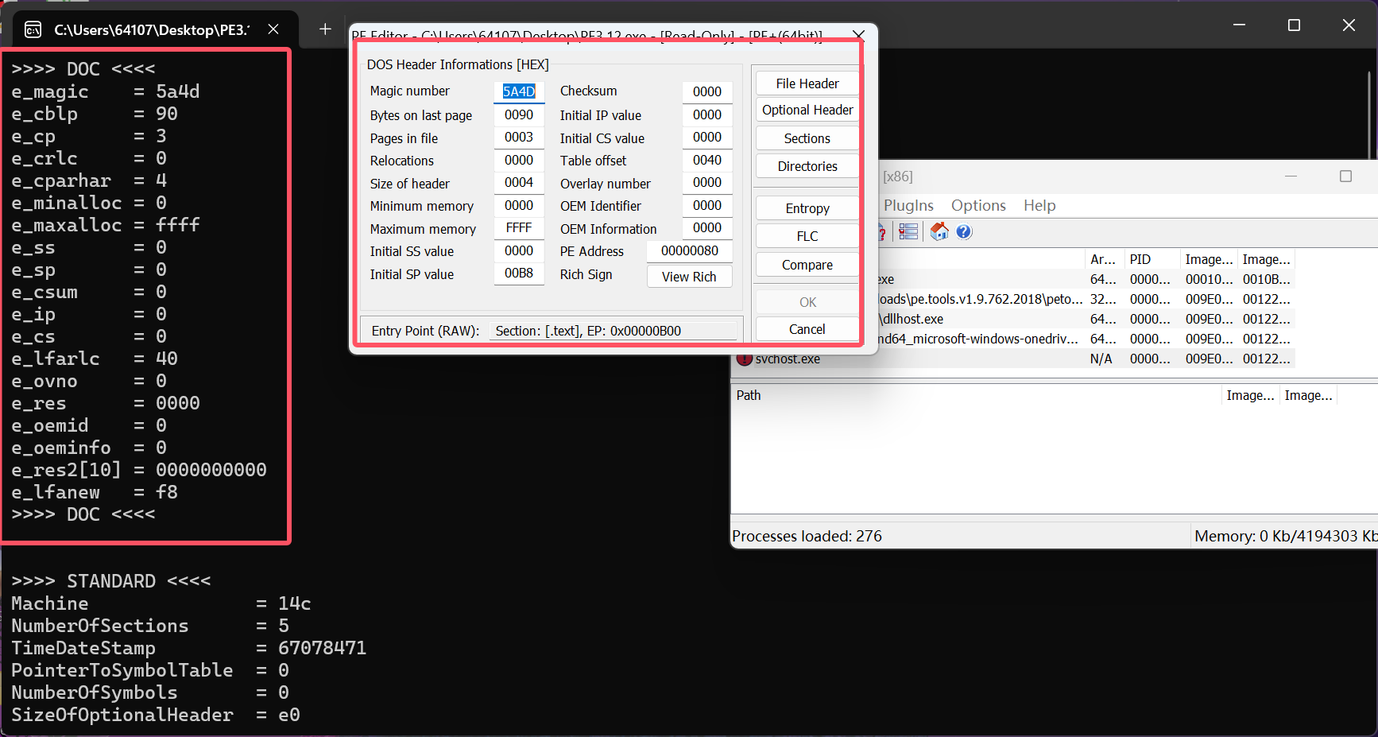Click the TimeDateStamp = 67078471 terminal line
1378x737 pixels.
click(x=188, y=648)
